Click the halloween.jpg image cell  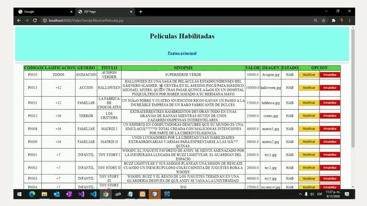[x=271, y=88]
